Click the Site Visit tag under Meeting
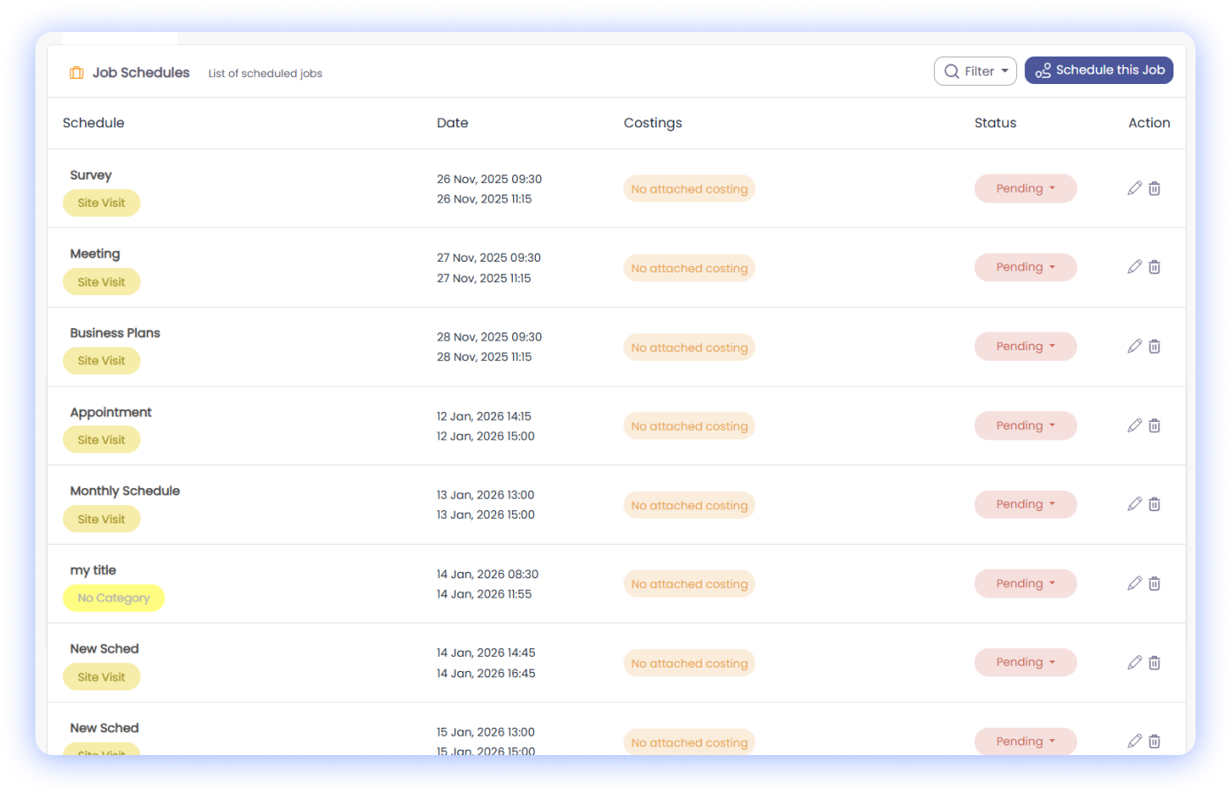 (102, 282)
